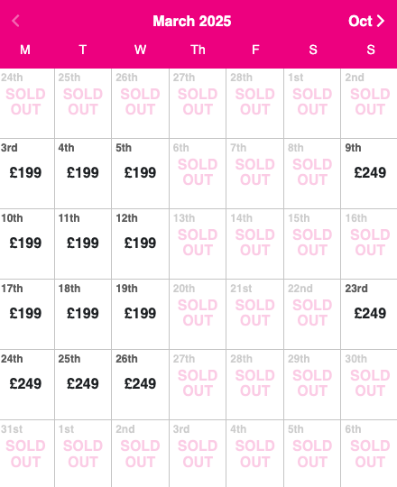Pick Sunday 9th at £249
Image resolution: width=397 pixels, height=487 pixels.
click(369, 174)
